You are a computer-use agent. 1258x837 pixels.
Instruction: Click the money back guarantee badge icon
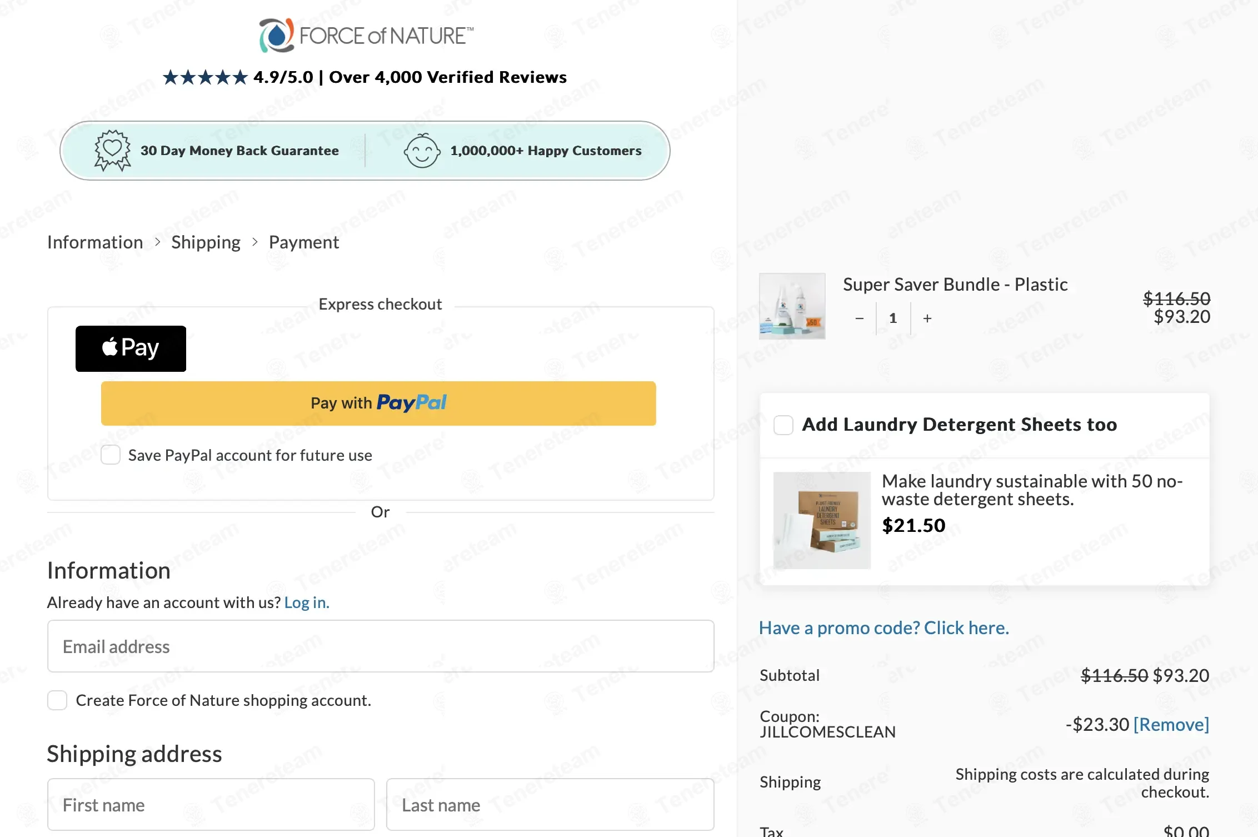[112, 151]
